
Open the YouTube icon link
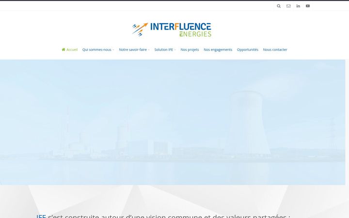point(308,6)
